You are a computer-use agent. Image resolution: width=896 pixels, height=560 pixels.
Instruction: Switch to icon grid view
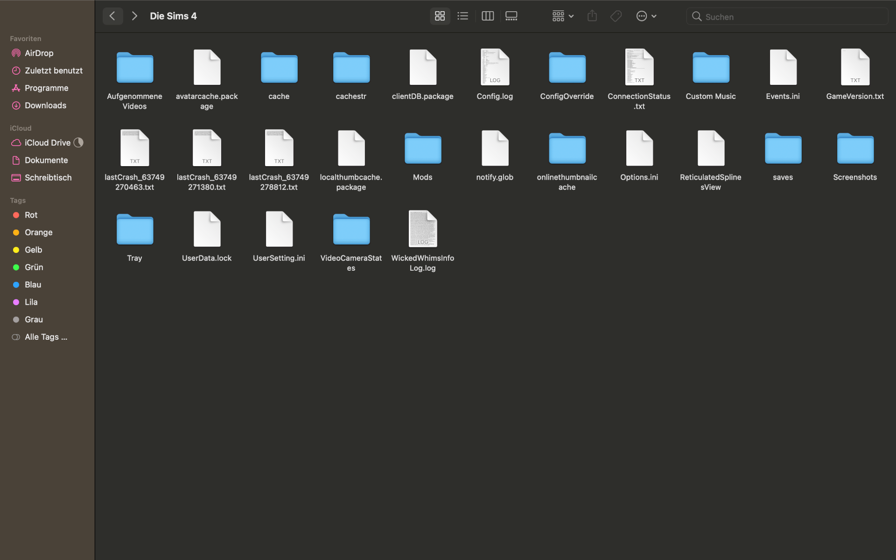click(x=440, y=16)
